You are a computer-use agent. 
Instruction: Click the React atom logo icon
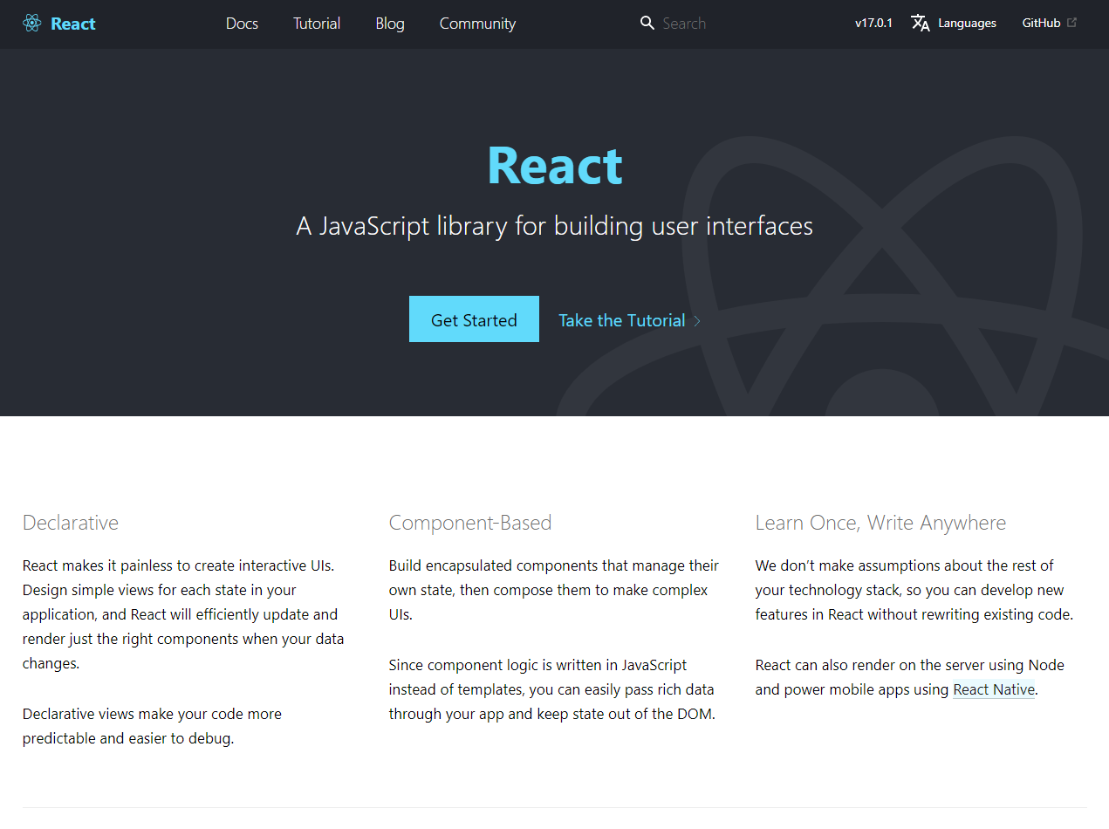[x=32, y=24]
